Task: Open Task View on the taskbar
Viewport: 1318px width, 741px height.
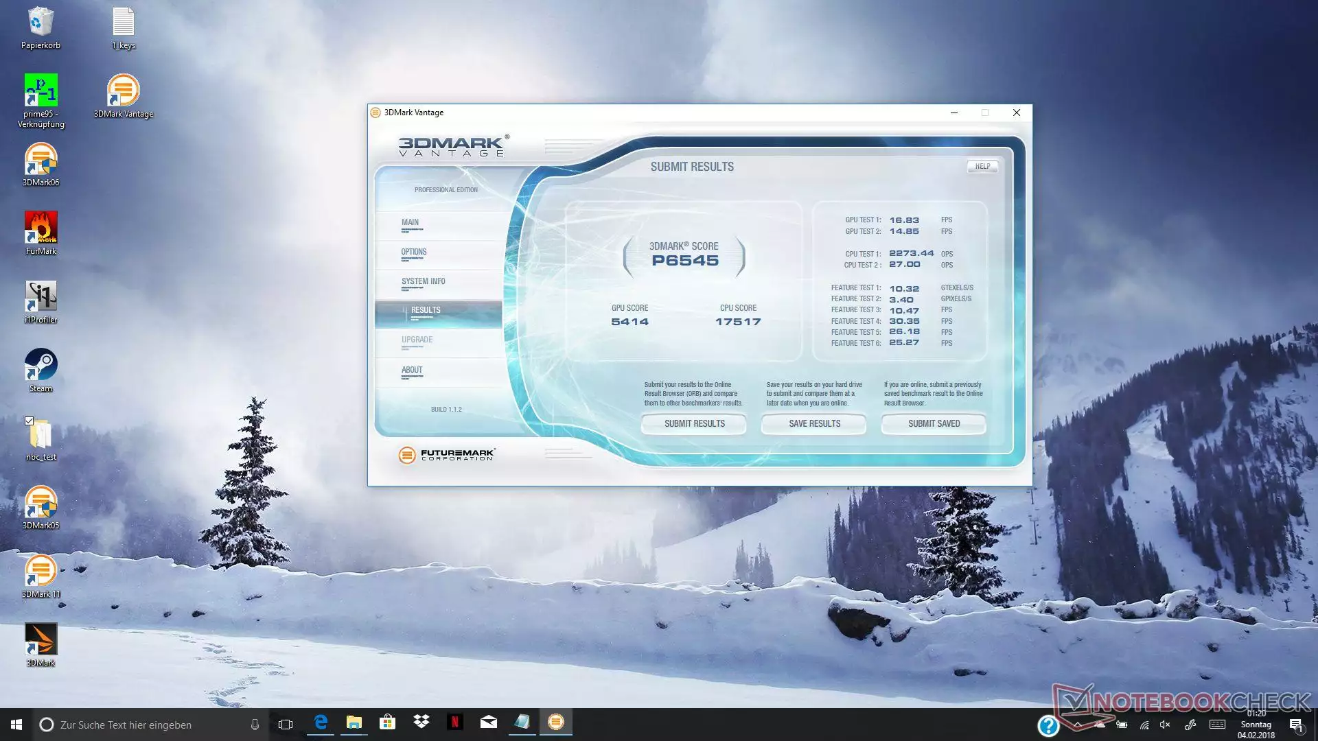Action: coord(286,725)
